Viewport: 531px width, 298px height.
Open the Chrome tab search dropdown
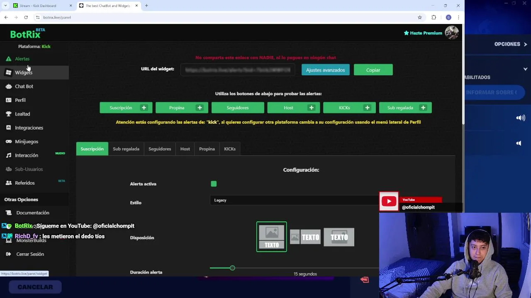5,6
